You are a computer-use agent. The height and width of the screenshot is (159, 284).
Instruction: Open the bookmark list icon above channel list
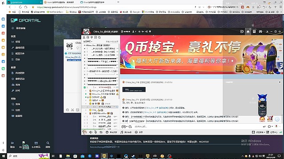(x=95, y=37)
